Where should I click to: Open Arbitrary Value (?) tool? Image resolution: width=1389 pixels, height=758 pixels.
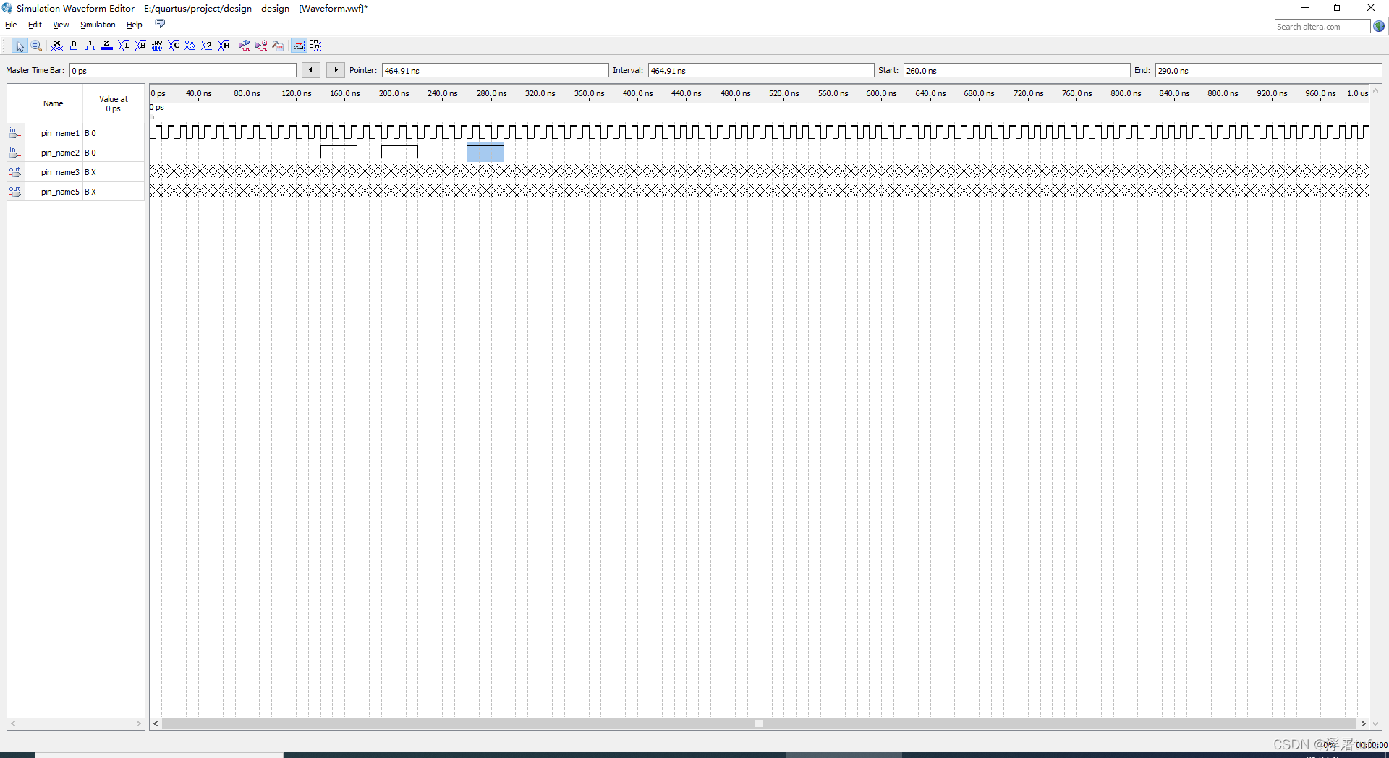pyautogui.click(x=207, y=46)
